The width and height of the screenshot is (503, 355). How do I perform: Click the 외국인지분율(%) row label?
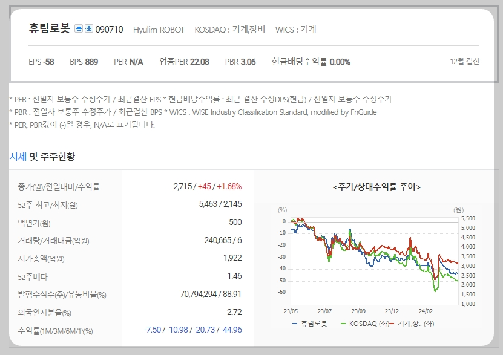click(45, 313)
